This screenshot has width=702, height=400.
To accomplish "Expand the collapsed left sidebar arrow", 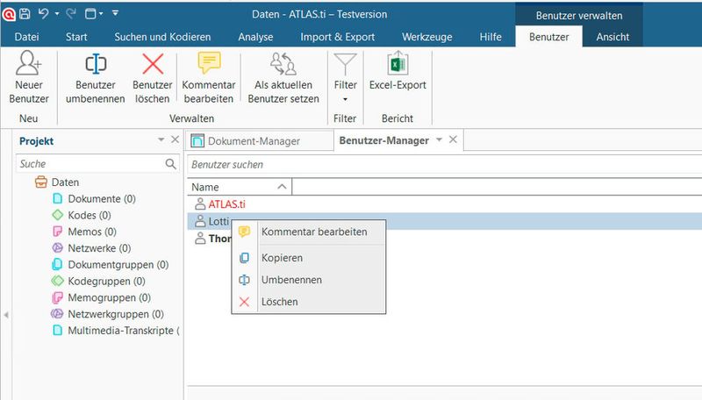I will click(6, 315).
